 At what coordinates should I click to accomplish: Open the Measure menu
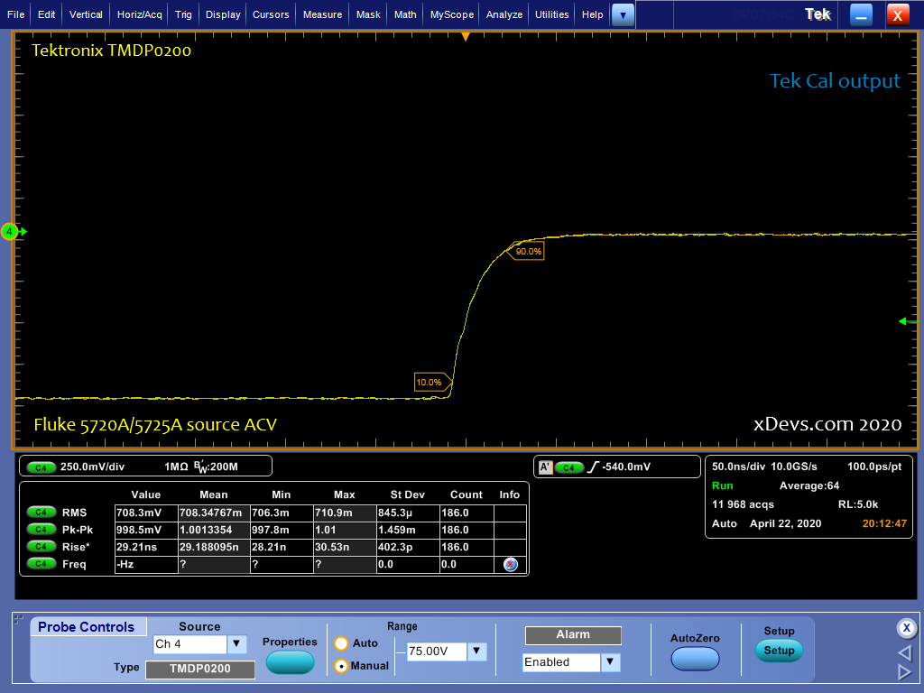[x=322, y=14]
